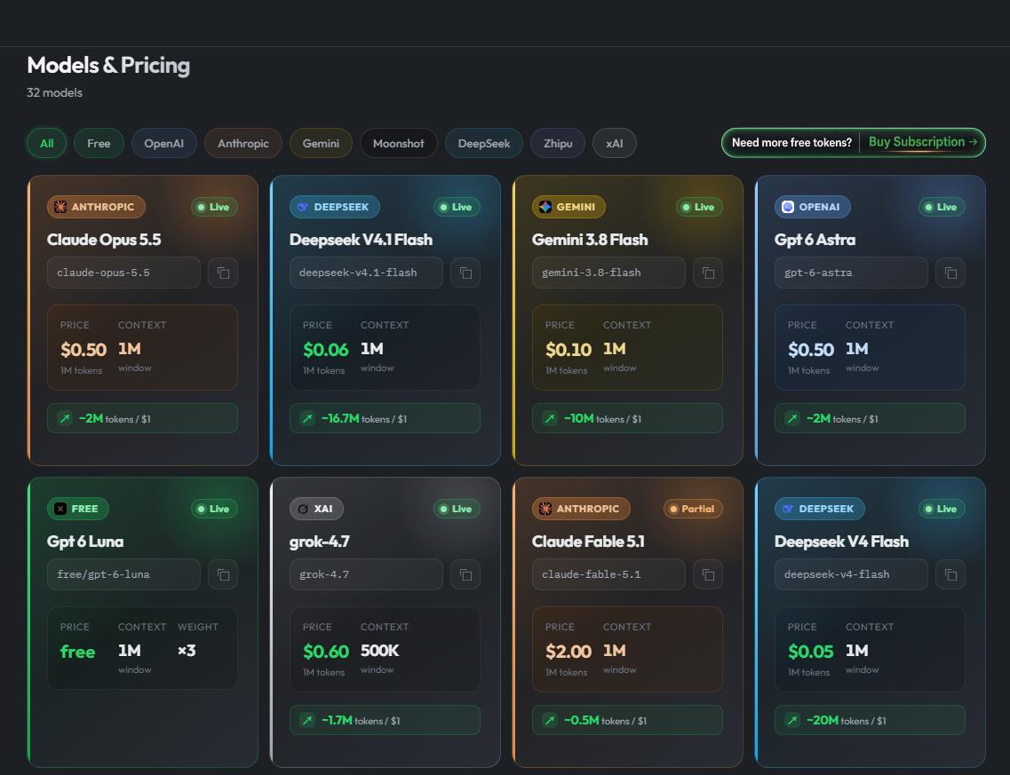Open the grok-4.7 card title
Image resolution: width=1010 pixels, height=775 pixels.
[320, 542]
